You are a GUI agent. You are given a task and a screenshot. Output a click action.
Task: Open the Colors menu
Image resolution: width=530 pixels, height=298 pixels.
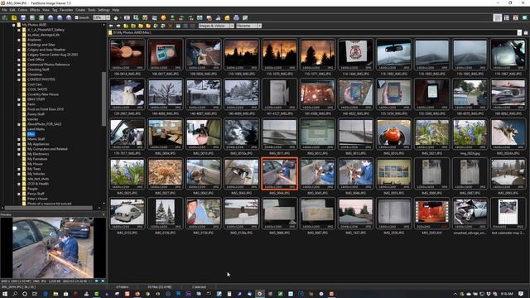(x=22, y=10)
